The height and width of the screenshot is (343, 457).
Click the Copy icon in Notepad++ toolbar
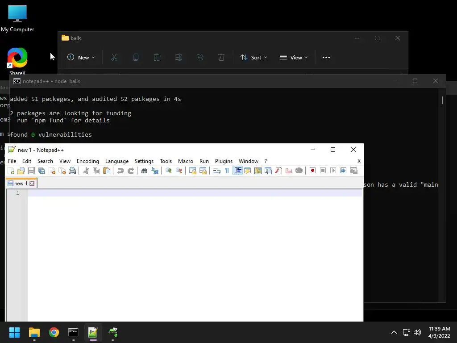pos(96,171)
